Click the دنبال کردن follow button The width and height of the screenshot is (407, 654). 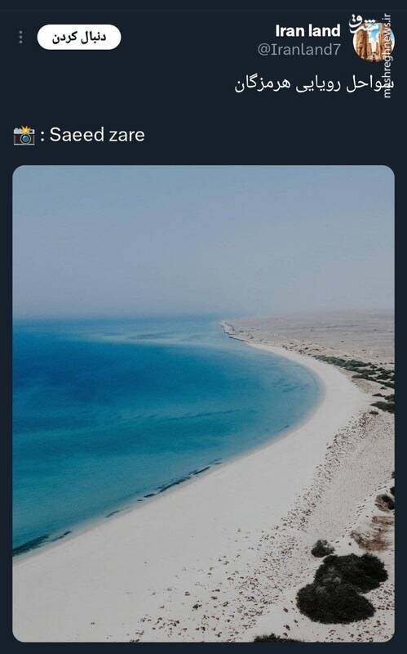(79, 37)
